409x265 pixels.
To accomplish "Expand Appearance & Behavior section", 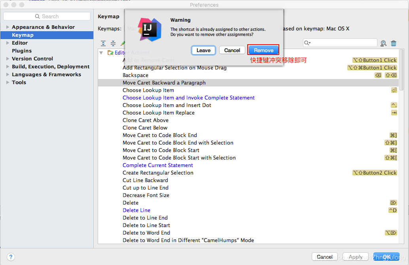I will point(8,27).
